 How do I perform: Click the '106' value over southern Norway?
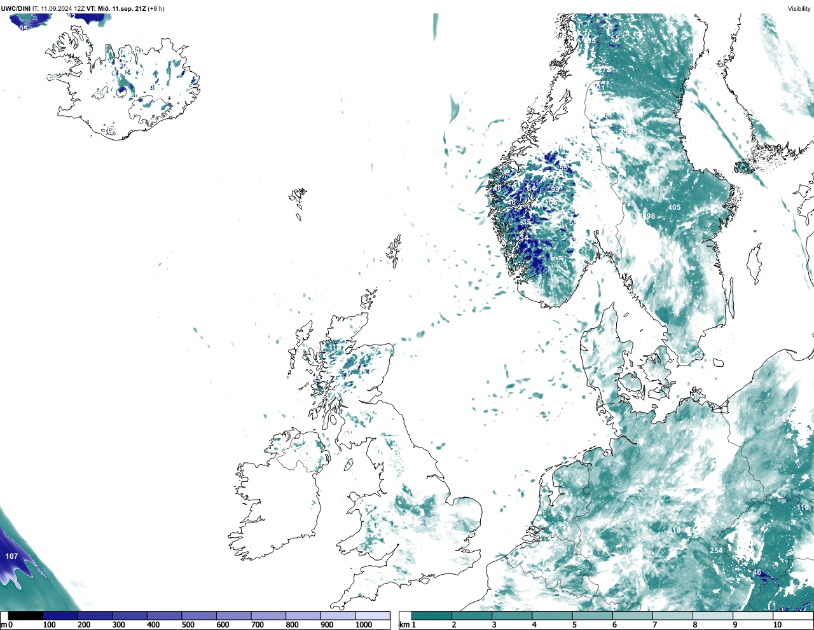point(551,203)
